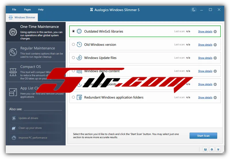230x159 pixels.
Task: Open the Pages menu
Action: point(27,10)
